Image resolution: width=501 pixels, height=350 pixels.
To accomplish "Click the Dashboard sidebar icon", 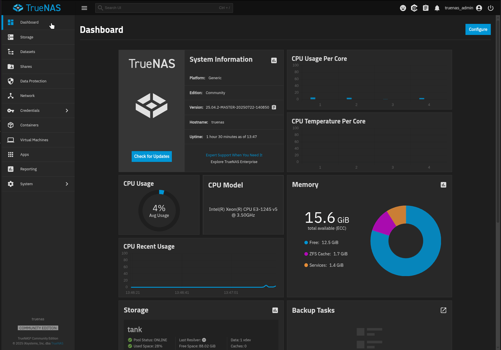I will [11, 22].
